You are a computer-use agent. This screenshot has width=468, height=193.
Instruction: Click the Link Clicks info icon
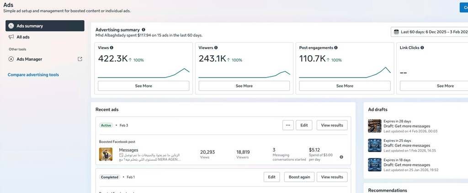point(422,47)
